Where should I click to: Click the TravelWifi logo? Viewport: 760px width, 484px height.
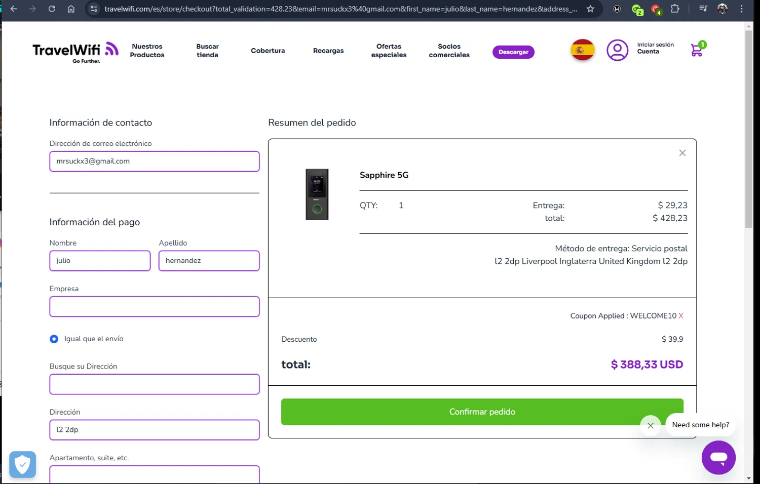75,51
